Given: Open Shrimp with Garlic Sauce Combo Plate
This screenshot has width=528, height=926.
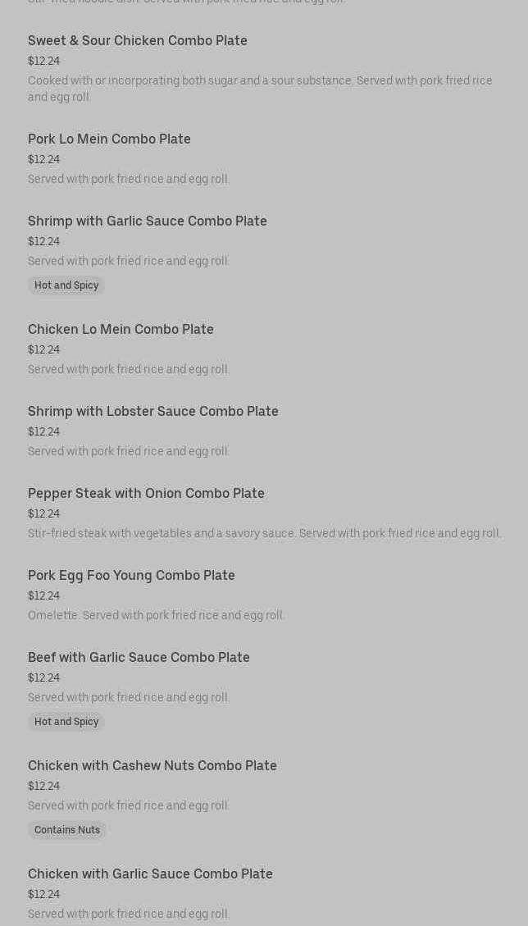Looking at the screenshot, I should click(147, 221).
